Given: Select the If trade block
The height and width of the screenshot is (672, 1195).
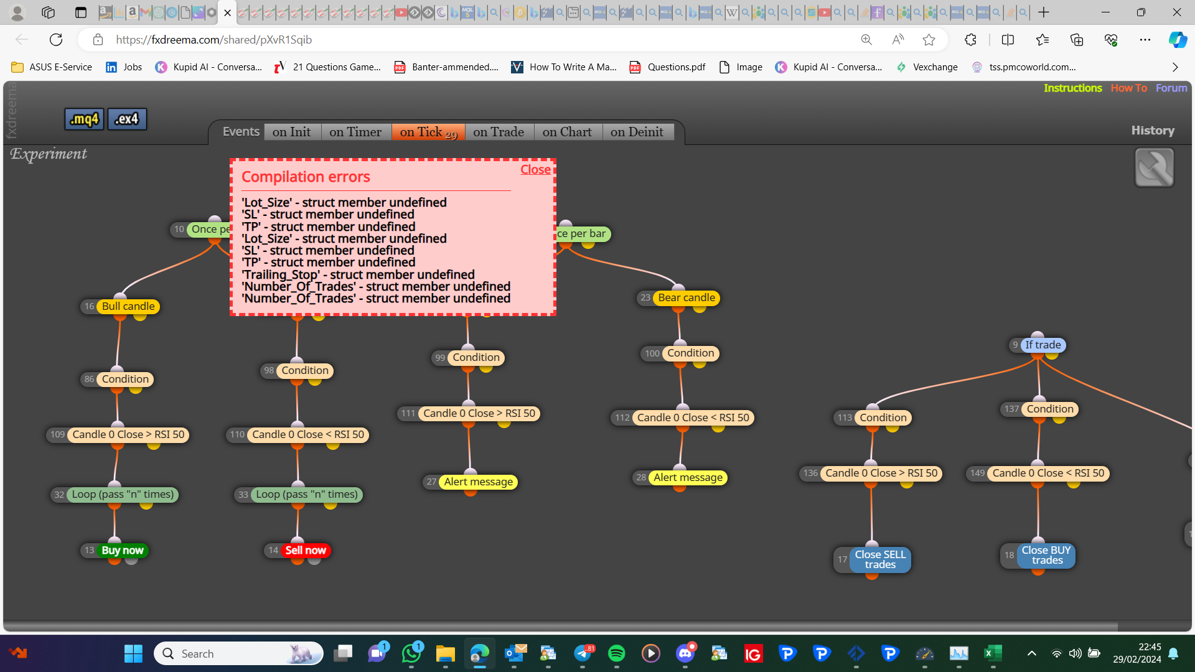Looking at the screenshot, I should (x=1043, y=345).
